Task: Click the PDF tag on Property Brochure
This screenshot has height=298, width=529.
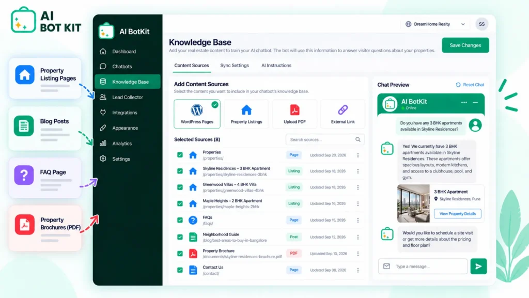Action: [x=294, y=253]
